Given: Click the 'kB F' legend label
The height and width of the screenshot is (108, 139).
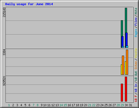Looking at the screenshot, I should point(136,99).
